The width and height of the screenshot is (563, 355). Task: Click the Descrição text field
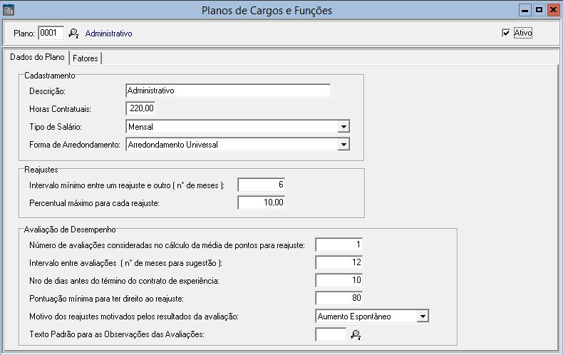(x=227, y=91)
